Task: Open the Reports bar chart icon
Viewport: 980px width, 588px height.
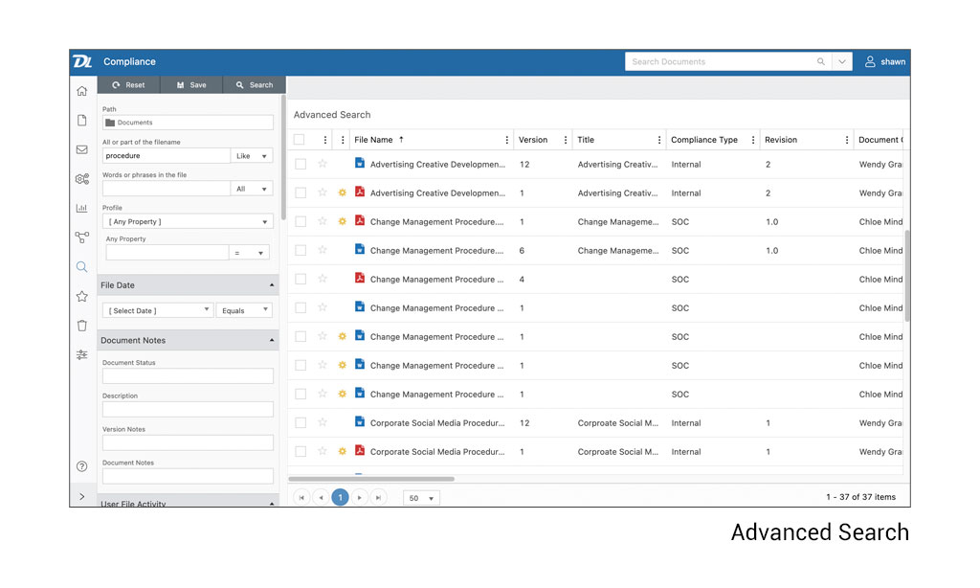Action: [82, 208]
